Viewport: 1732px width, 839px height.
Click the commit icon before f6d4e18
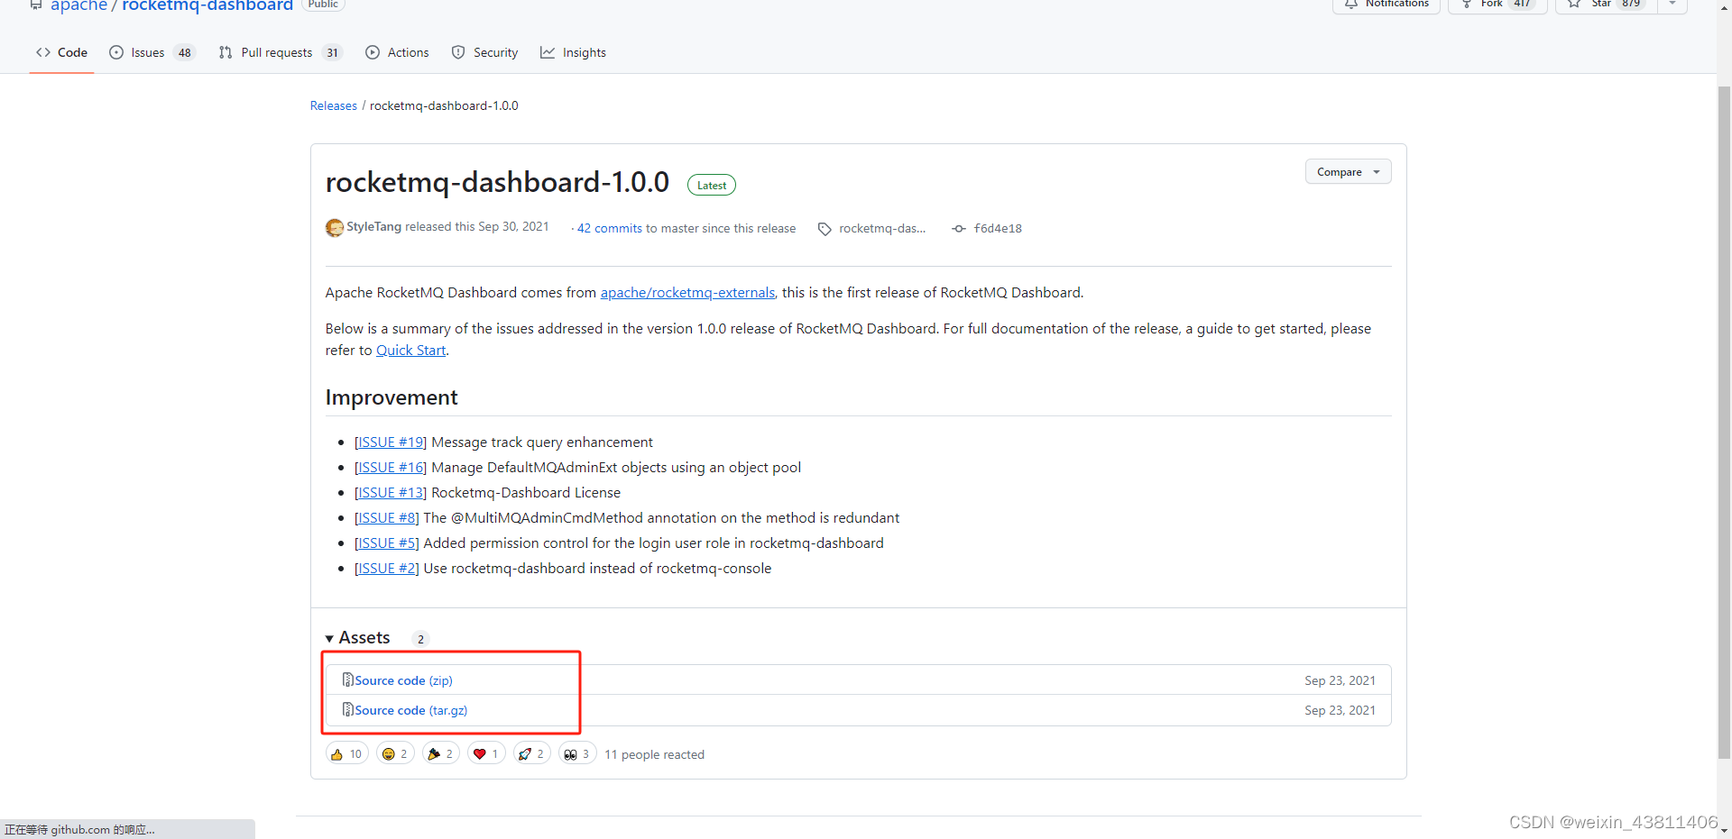(x=959, y=229)
